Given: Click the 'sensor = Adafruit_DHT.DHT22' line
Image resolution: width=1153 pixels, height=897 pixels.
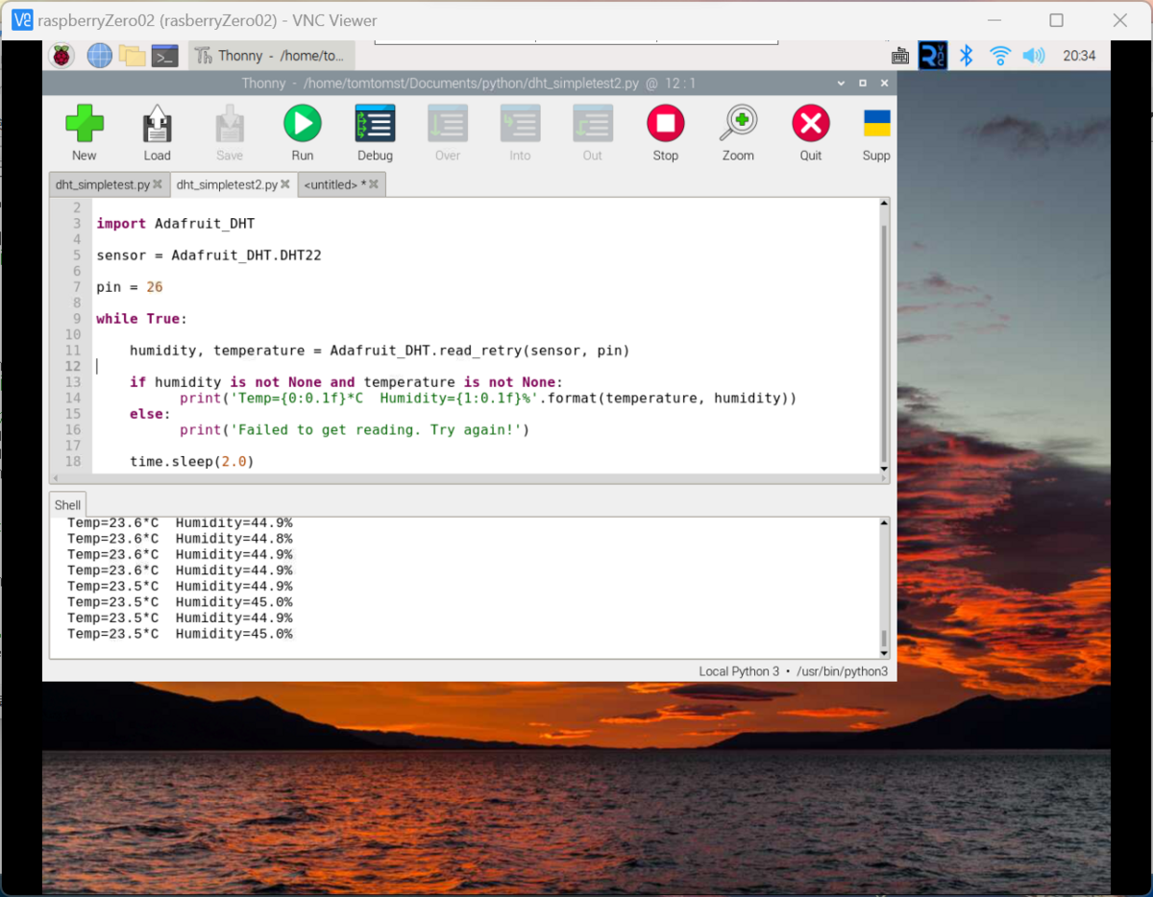Looking at the screenshot, I should (209, 255).
